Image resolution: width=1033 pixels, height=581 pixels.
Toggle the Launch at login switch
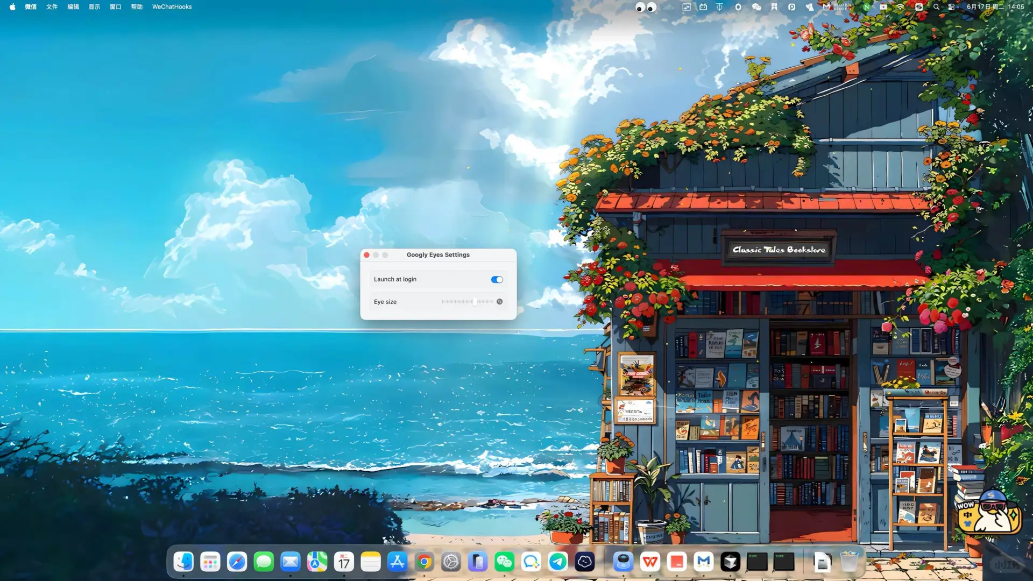[497, 279]
